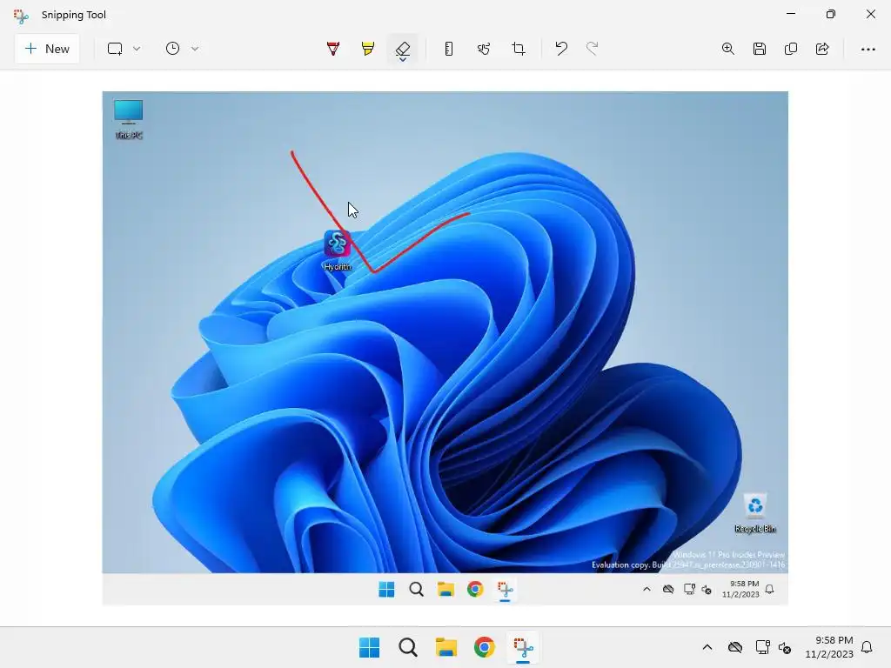Open the See more three-dots menu

click(868, 50)
